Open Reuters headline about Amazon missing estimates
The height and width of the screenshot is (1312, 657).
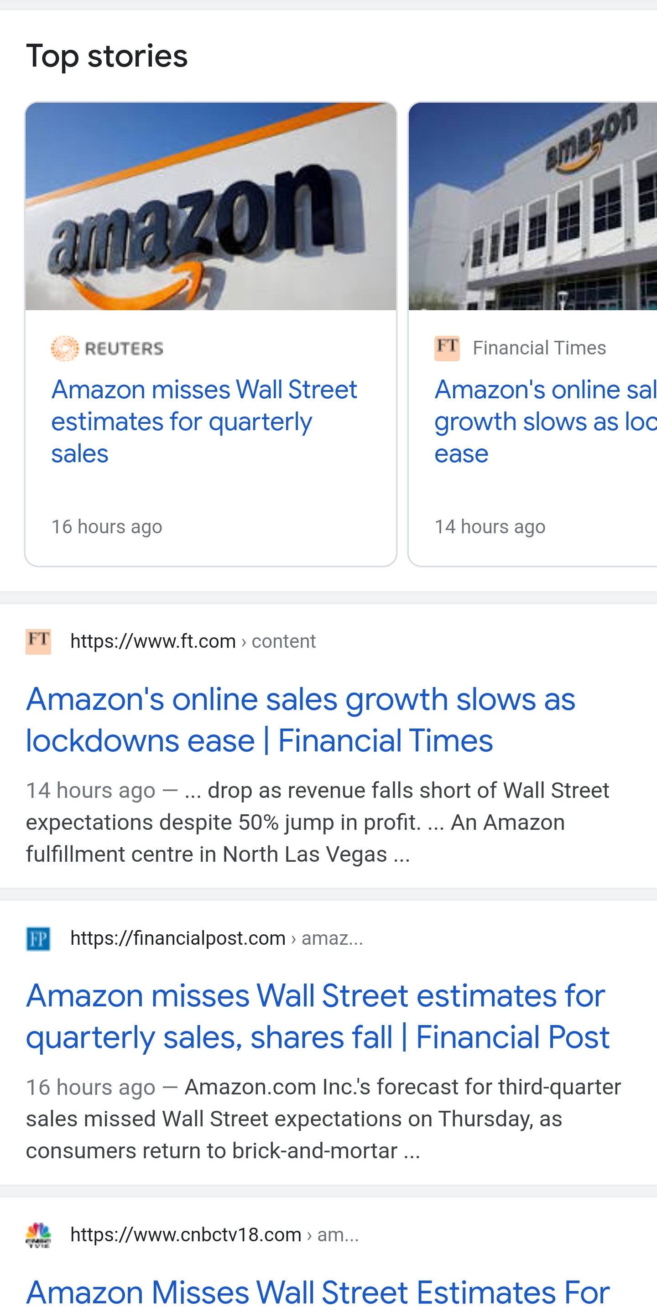(x=204, y=421)
